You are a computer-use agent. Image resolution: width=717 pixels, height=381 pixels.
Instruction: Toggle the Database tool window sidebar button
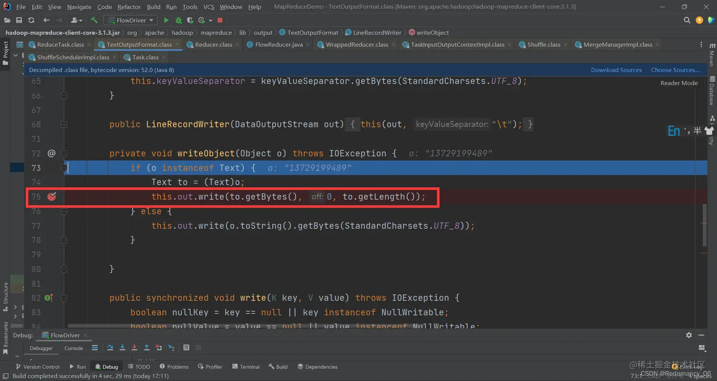[712, 91]
